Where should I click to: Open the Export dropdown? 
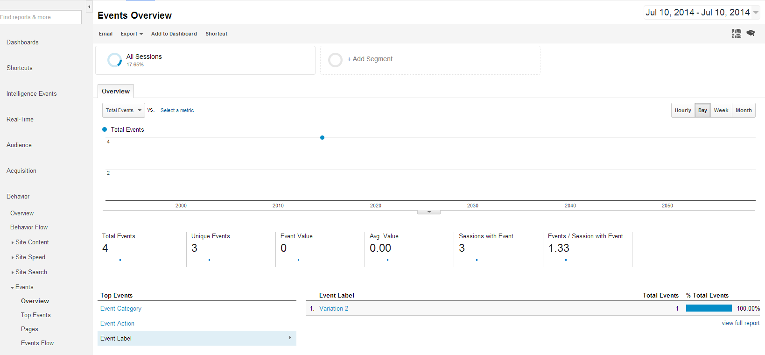tap(132, 34)
